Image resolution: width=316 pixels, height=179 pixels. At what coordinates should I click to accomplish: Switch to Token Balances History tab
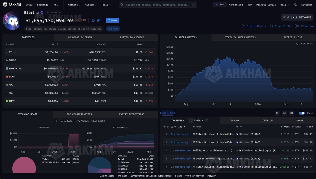tap(240, 37)
